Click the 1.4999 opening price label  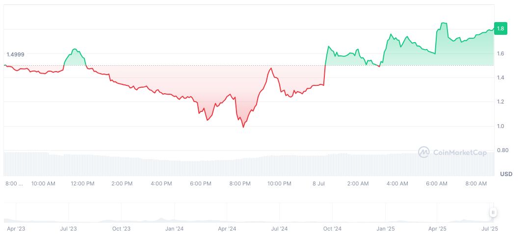pos(15,54)
